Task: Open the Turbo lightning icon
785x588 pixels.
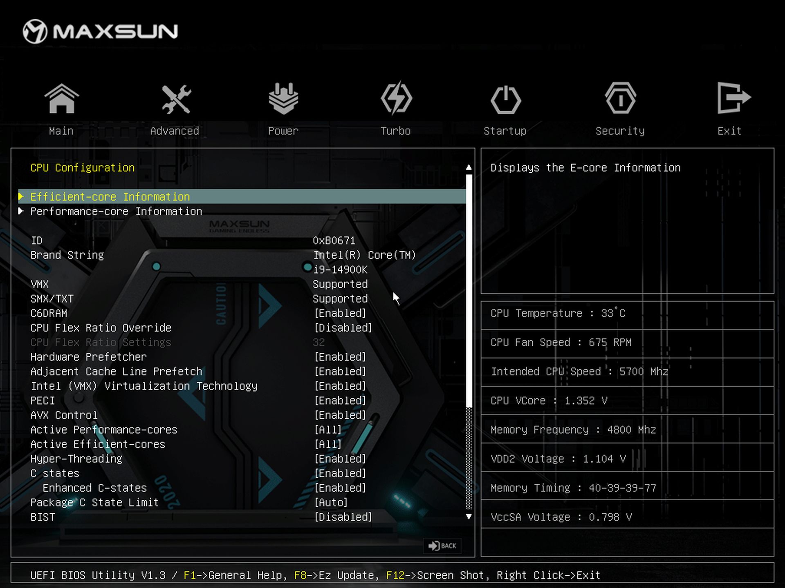Action: point(396,98)
